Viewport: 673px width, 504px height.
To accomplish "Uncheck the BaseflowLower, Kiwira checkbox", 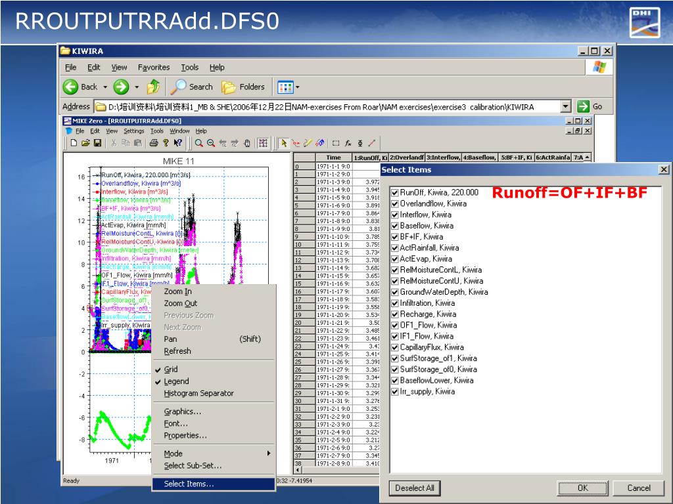I will pyautogui.click(x=395, y=381).
